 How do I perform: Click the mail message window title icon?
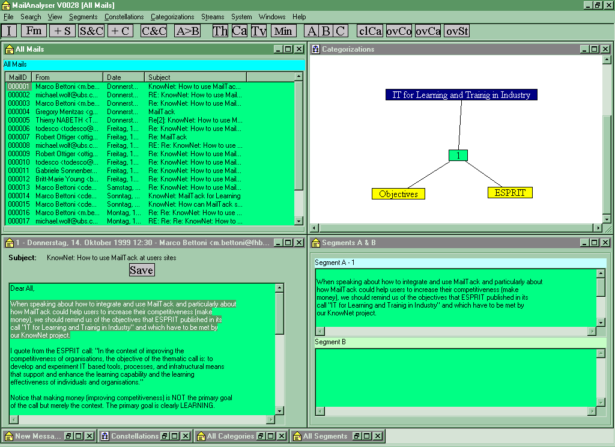(x=10, y=243)
